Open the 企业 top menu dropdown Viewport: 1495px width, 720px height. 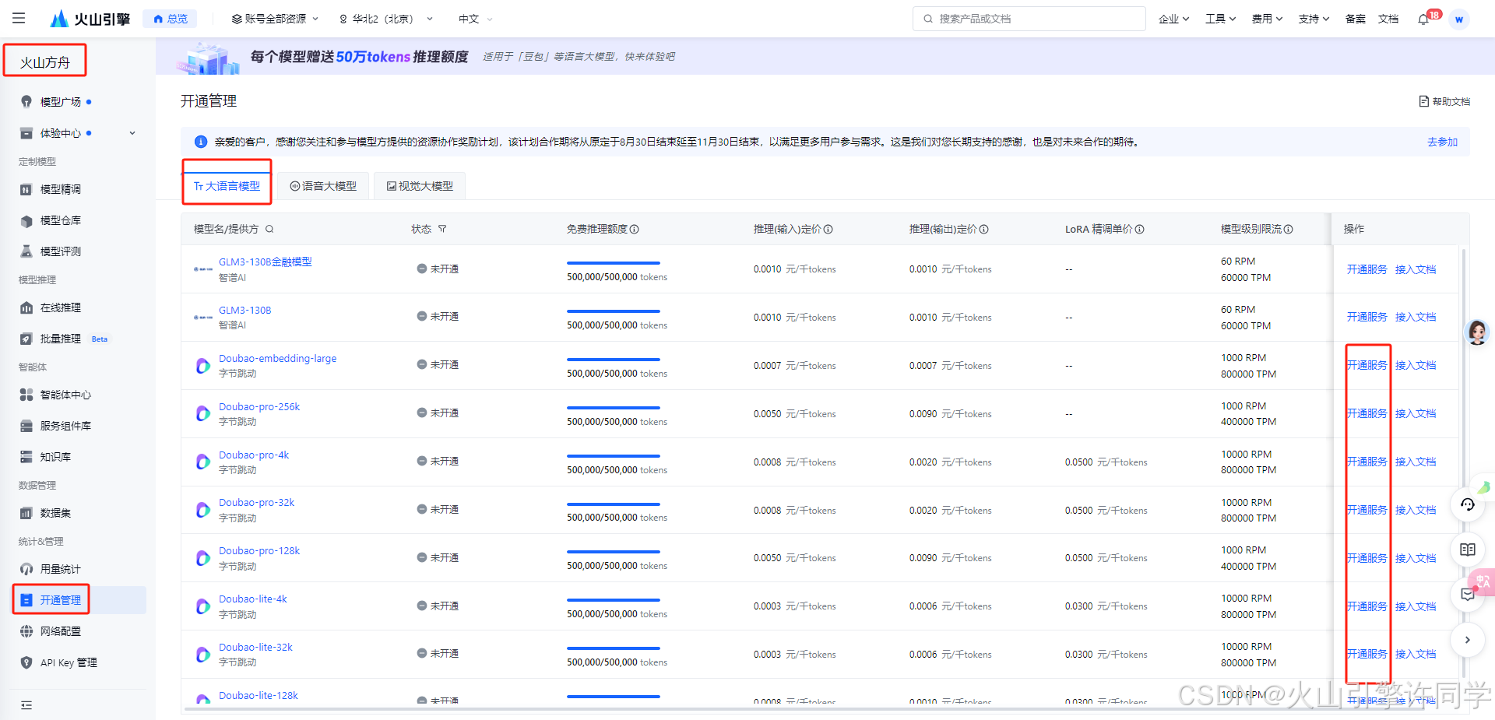1174,19
